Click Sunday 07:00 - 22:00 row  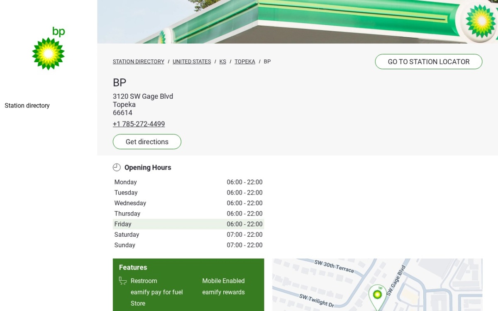pyautogui.click(x=188, y=245)
